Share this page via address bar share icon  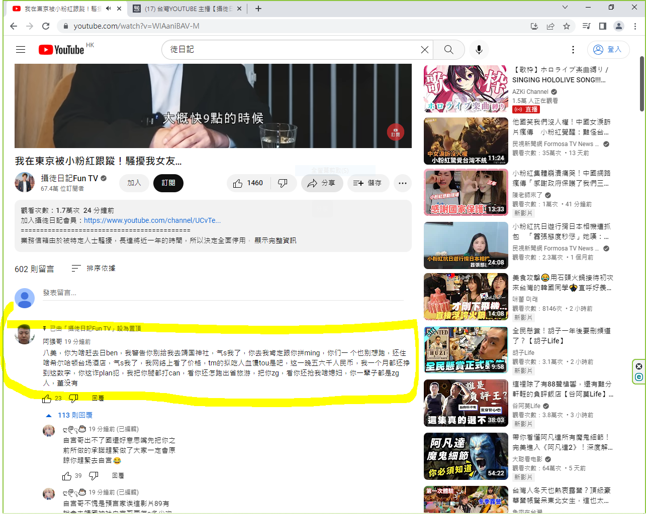pyautogui.click(x=550, y=26)
